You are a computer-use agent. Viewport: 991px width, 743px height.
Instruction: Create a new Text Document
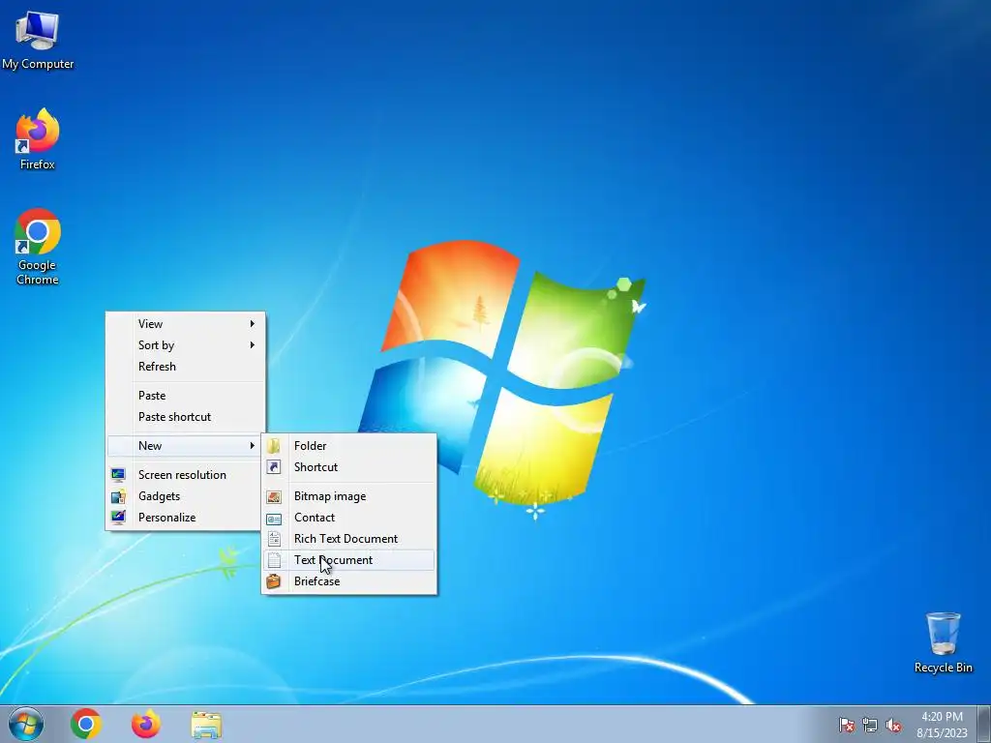pyautogui.click(x=348, y=560)
